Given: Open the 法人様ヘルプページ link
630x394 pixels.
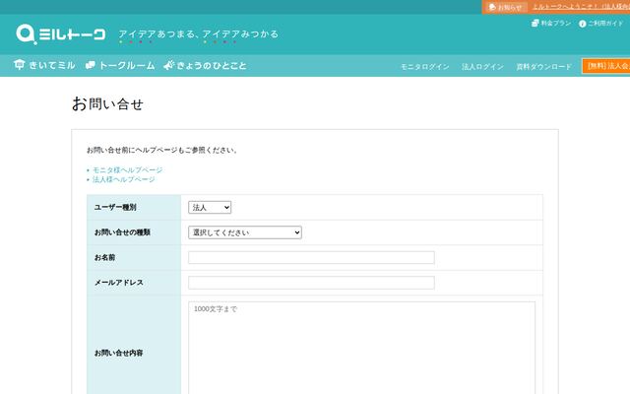Looking at the screenshot, I should click(123, 179).
